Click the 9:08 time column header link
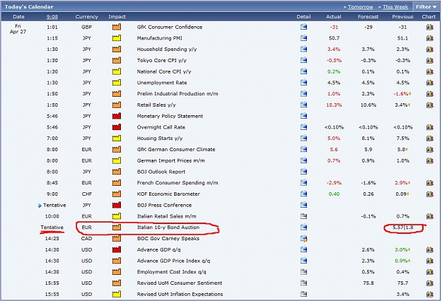442x301 pixels. [52, 17]
